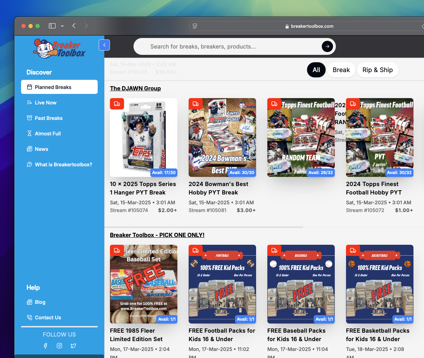
Task: Click the Planned Breaks calendar icon
Action: (x=30, y=87)
